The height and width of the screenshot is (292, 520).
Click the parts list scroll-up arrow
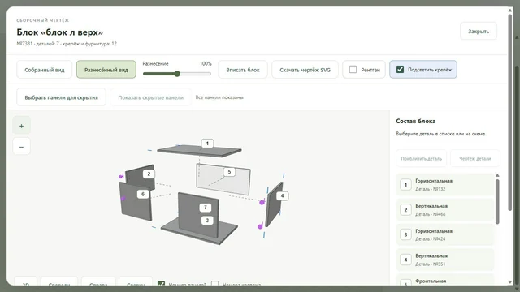tap(497, 175)
